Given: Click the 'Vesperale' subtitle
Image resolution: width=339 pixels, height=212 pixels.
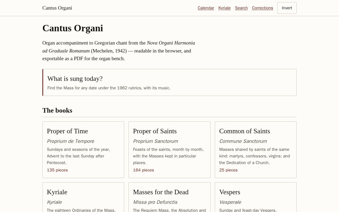Looking at the screenshot, I should 230,202.
